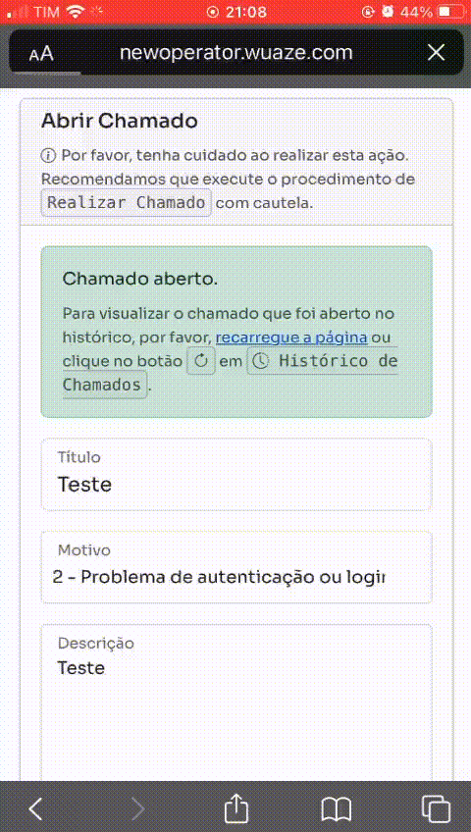The width and height of the screenshot is (471, 832).
Task: Tap the Safari forward arrow
Action: click(138, 809)
